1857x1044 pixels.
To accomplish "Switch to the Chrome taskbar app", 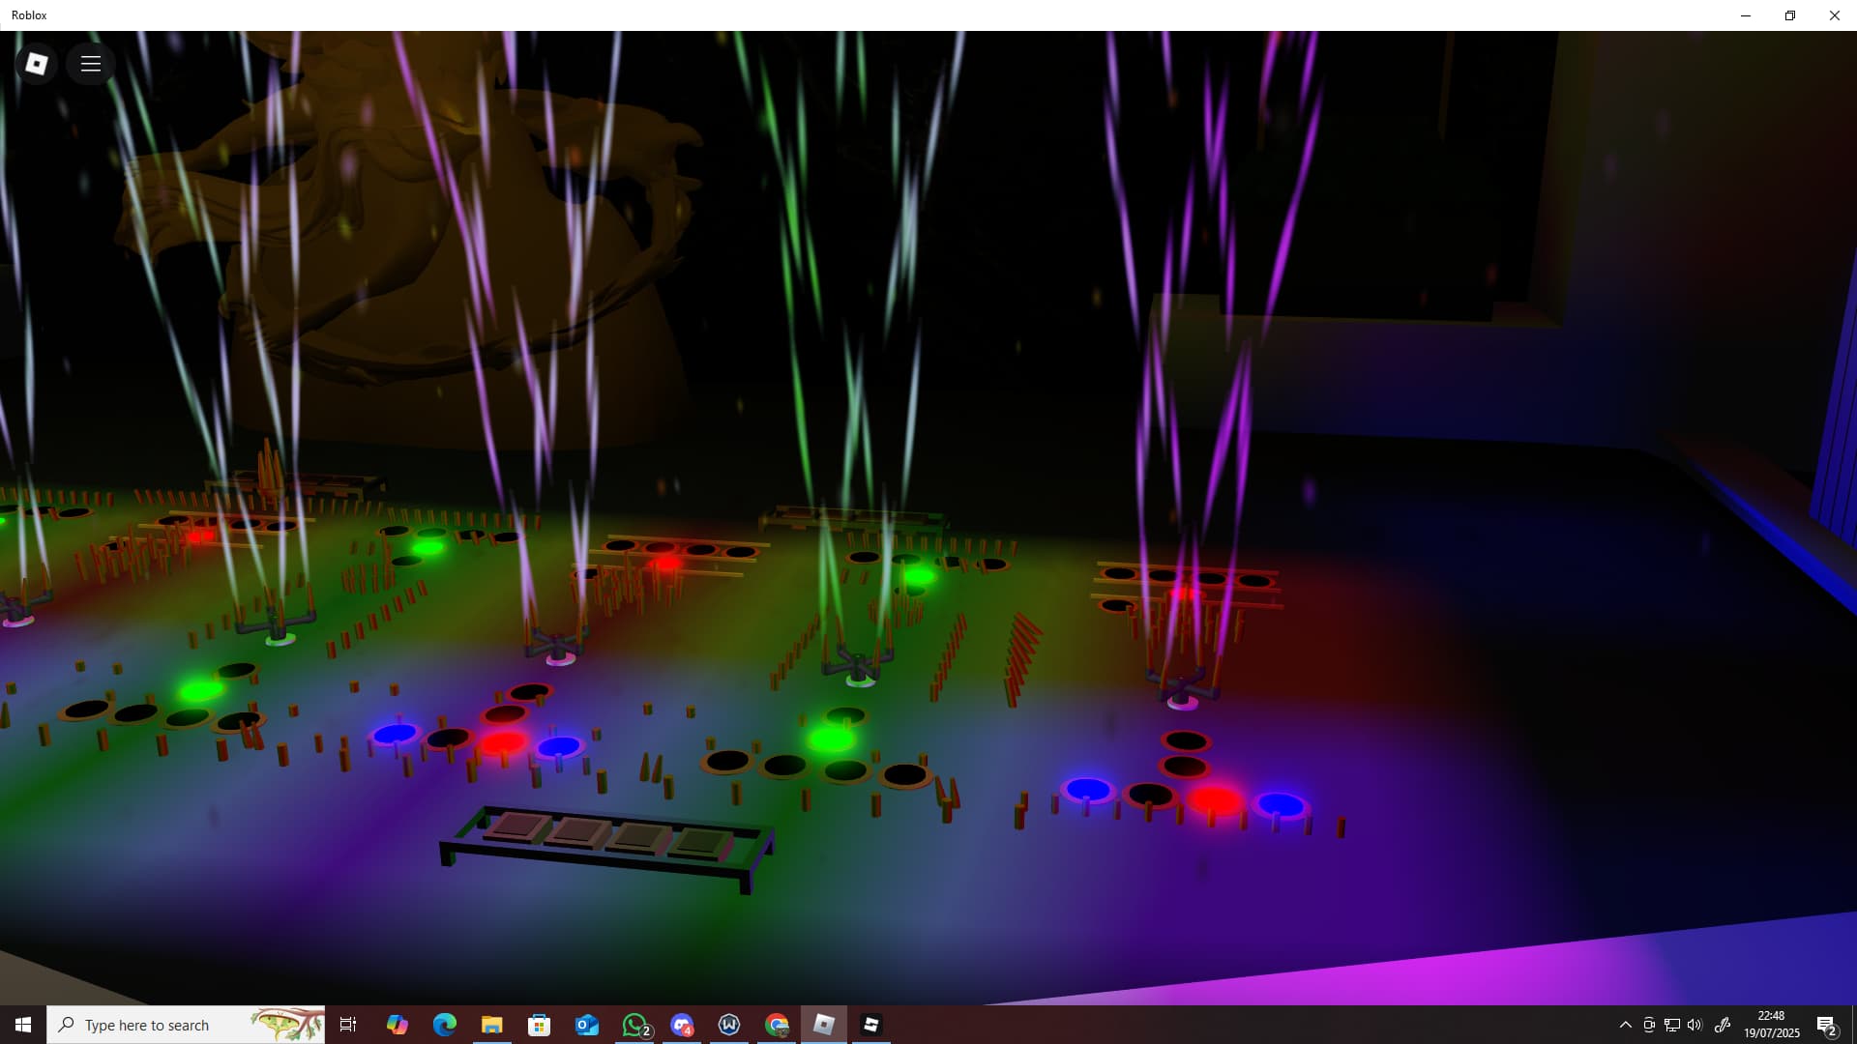I will tap(777, 1025).
